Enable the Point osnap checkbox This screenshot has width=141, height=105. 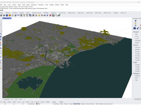click(x=7, y=102)
